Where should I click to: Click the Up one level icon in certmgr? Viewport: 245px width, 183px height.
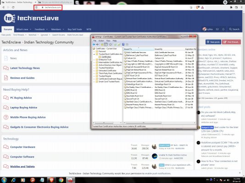[x=102, y=44]
